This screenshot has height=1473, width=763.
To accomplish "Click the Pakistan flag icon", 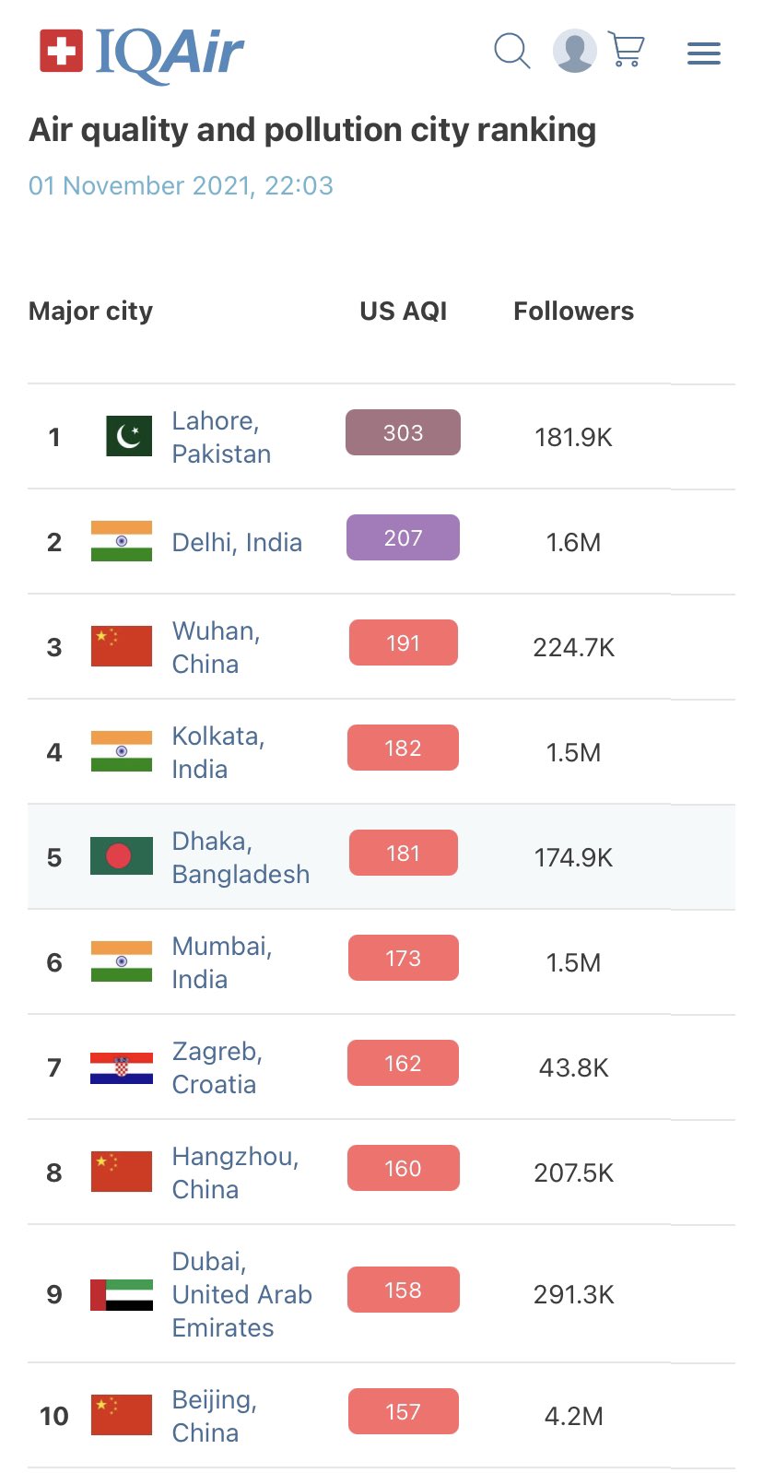I will (x=129, y=436).
